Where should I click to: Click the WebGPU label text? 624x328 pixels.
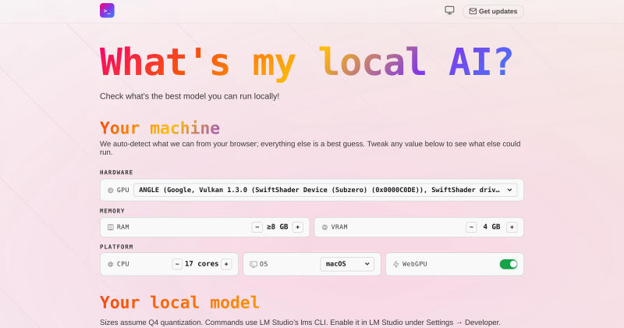[x=415, y=264]
